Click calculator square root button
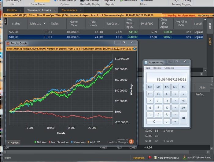Image resolution: width=214 pixels, height=162 pixels. pyautogui.click(x=183, y=94)
